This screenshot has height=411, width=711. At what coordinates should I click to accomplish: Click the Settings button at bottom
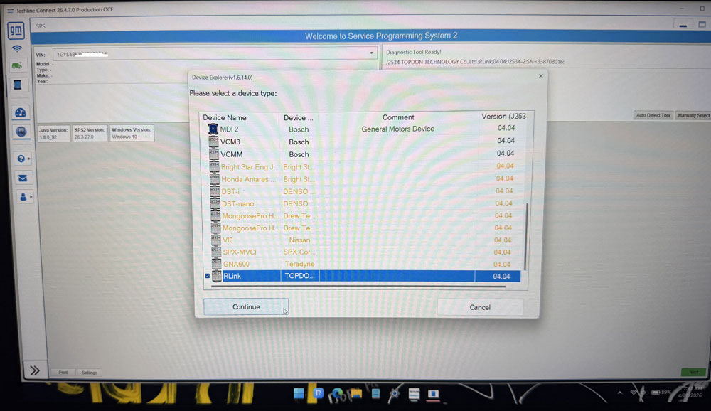pos(89,373)
